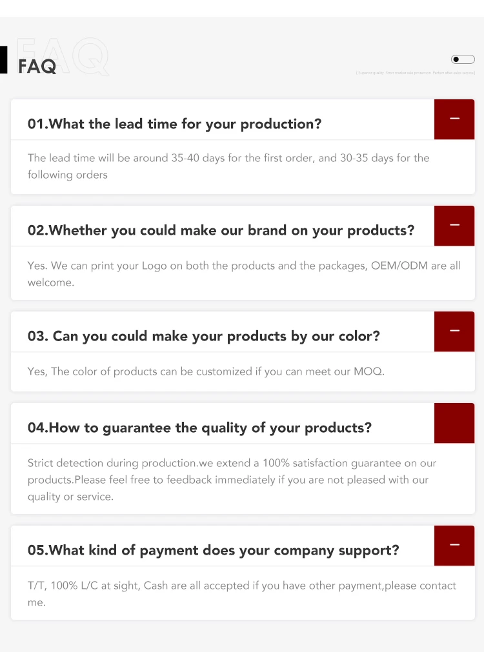The image size is (484, 652).
Task: Collapse the product color question 03
Action: 454,331
